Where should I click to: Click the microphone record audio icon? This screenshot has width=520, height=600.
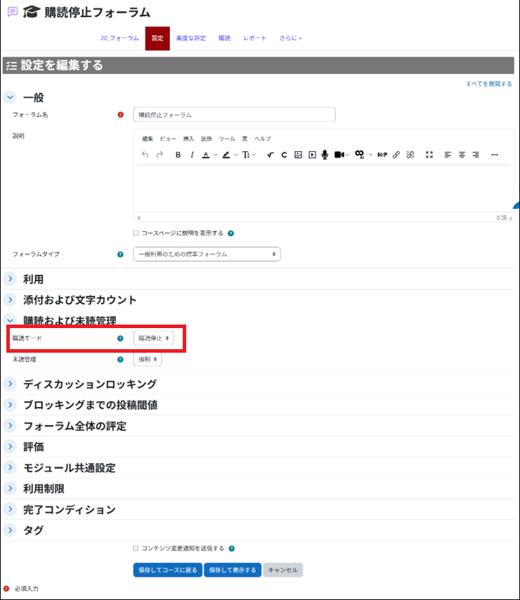[325, 155]
